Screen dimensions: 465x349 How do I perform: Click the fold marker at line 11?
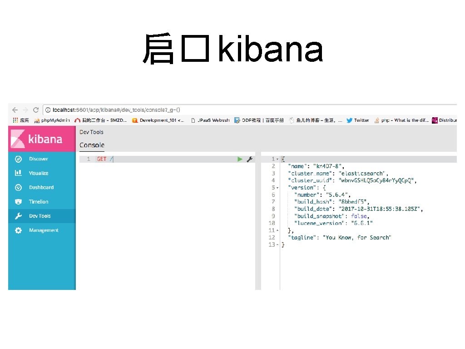tap(277, 230)
